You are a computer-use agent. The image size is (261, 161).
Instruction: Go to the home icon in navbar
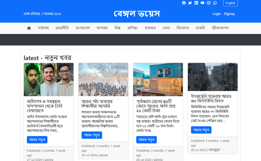pyautogui.click(x=29, y=28)
